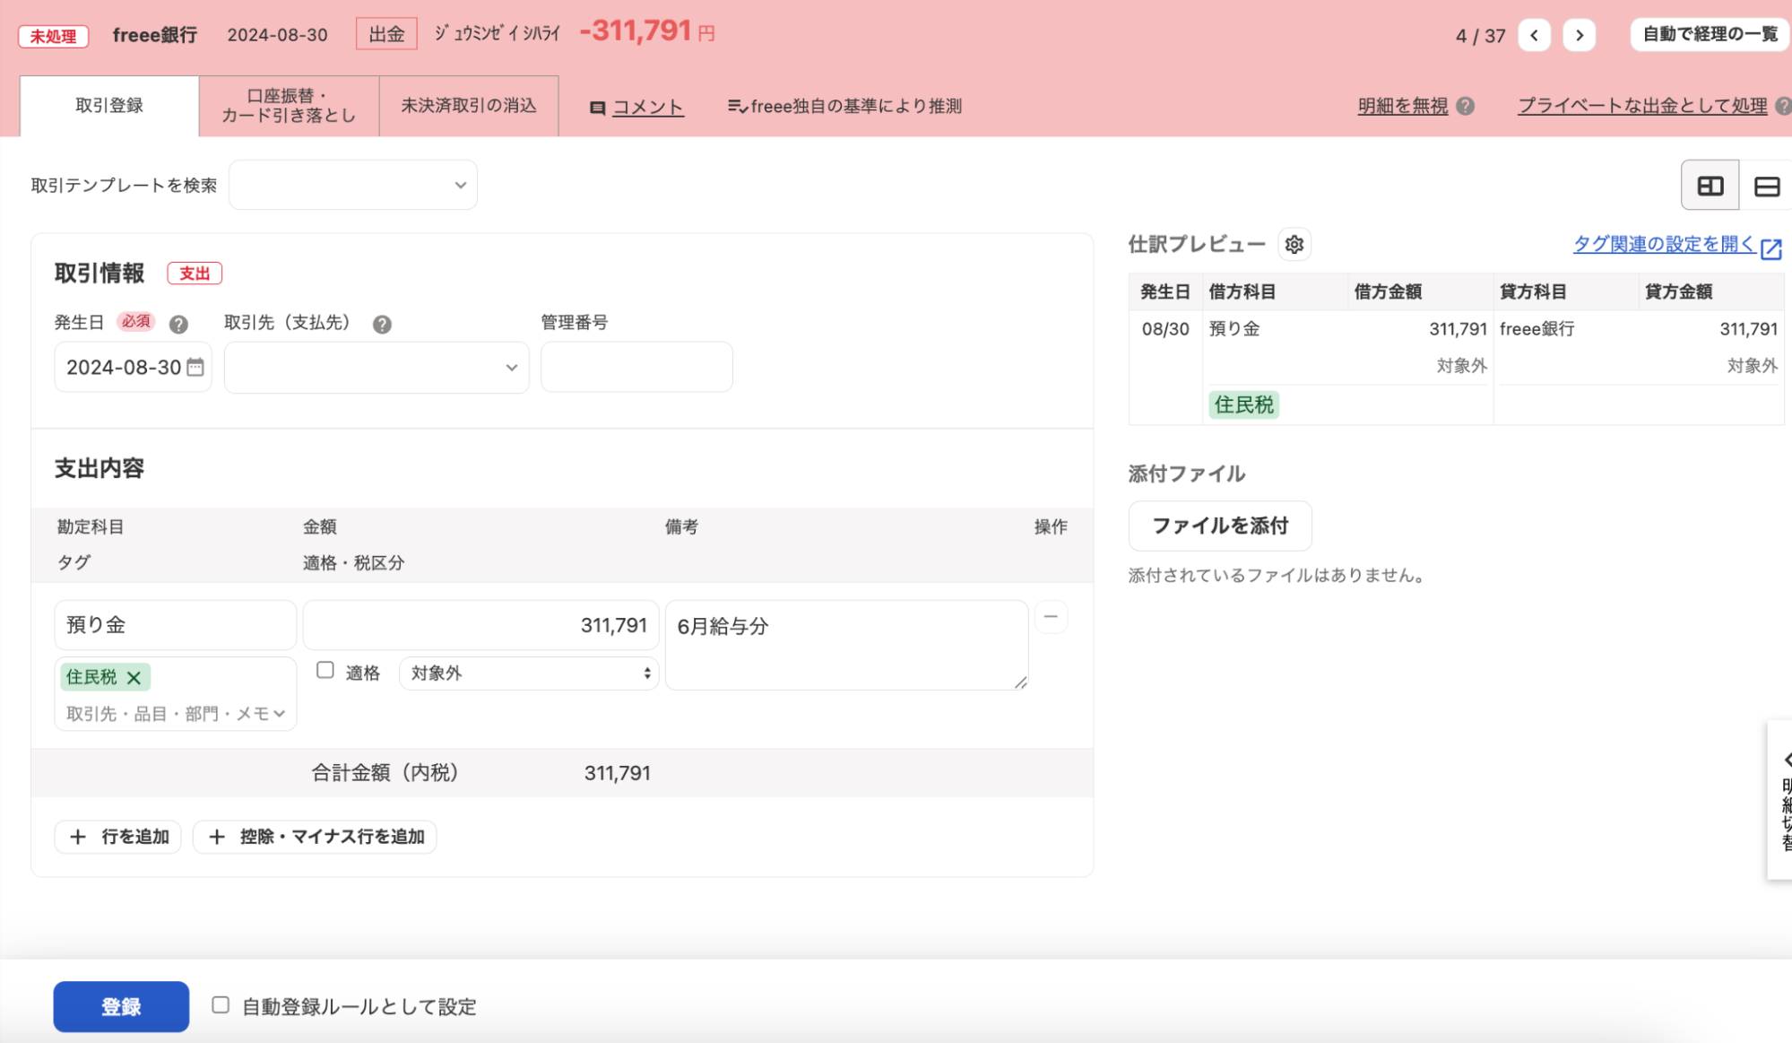Delete the 預り金 row with minus button
The height and width of the screenshot is (1043, 1792).
(x=1051, y=617)
